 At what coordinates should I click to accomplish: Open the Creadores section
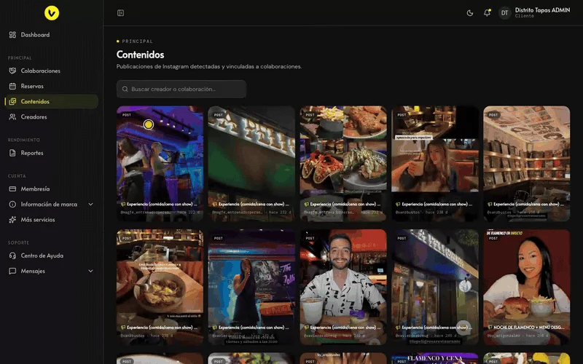pyautogui.click(x=51, y=117)
